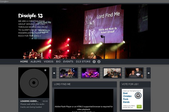Click the Google+ link at top
This screenshot has width=169, height=112.
coord(4,1)
